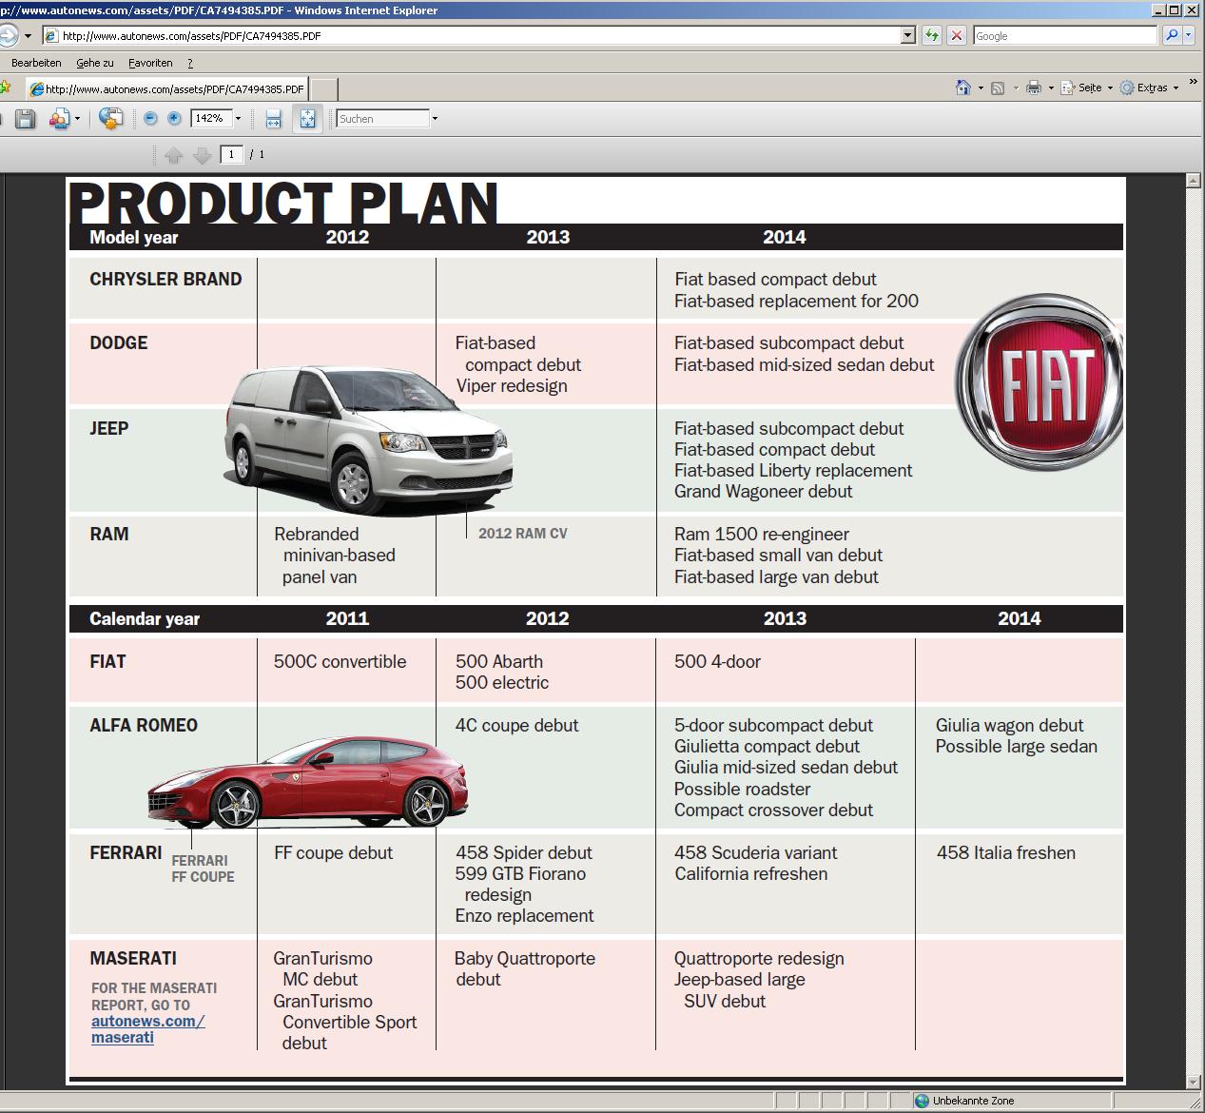
Task: Click the Unbekannte Zone globe icon
Action: [922, 1101]
